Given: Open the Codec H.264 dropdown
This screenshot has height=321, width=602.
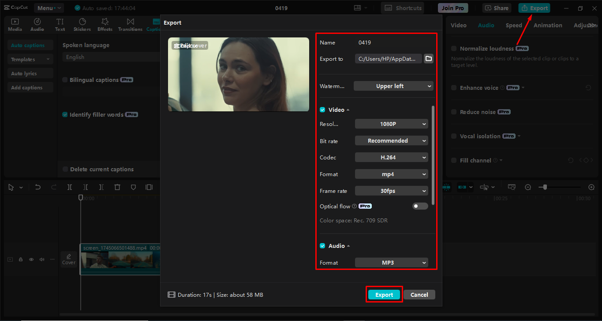Looking at the screenshot, I should (391, 158).
